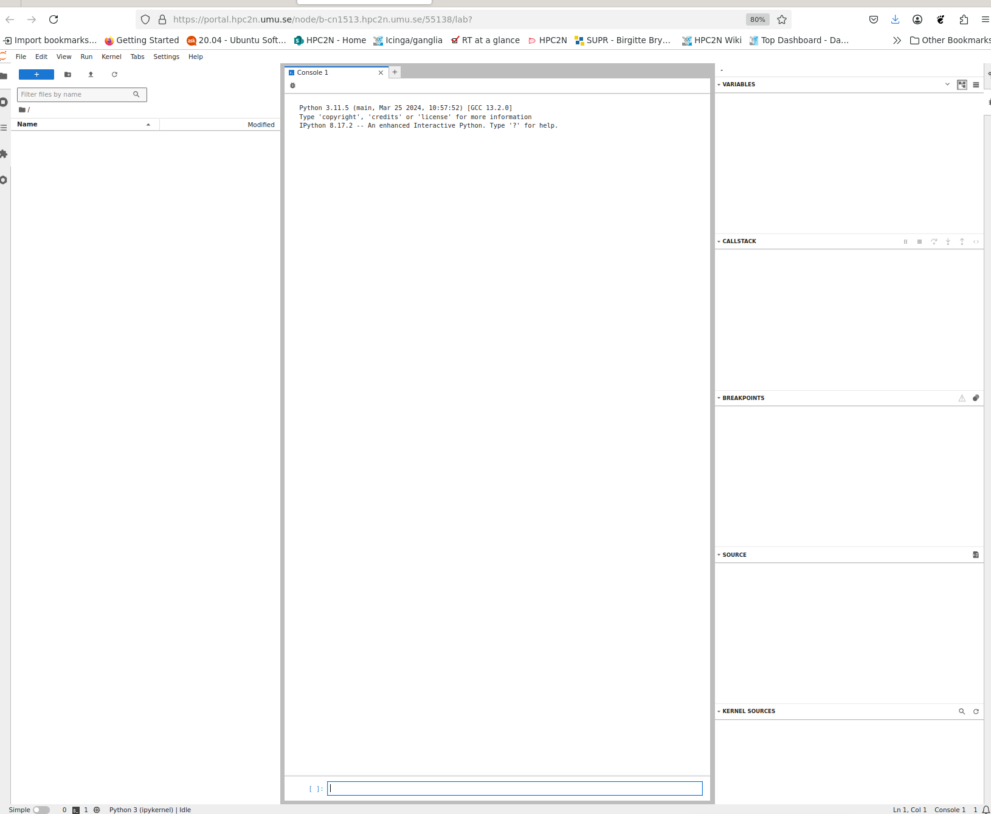The image size is (991, 814).
Task: Add a new launcher tab with plus
Action: pyautogui.click(x=395, y=72)
